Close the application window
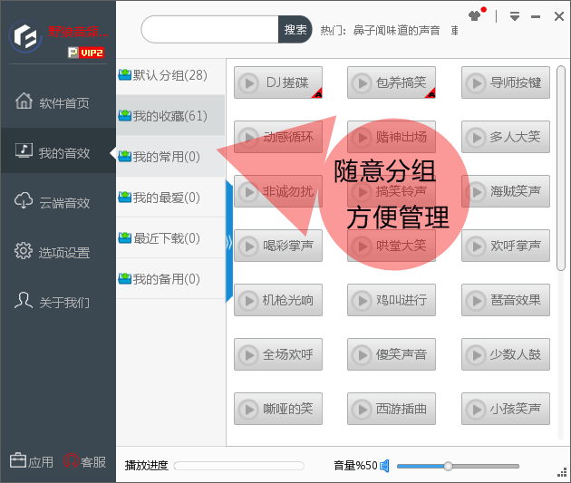Viewport: 571px width, 483px height. pyautogui.click(x=559, y=16)
